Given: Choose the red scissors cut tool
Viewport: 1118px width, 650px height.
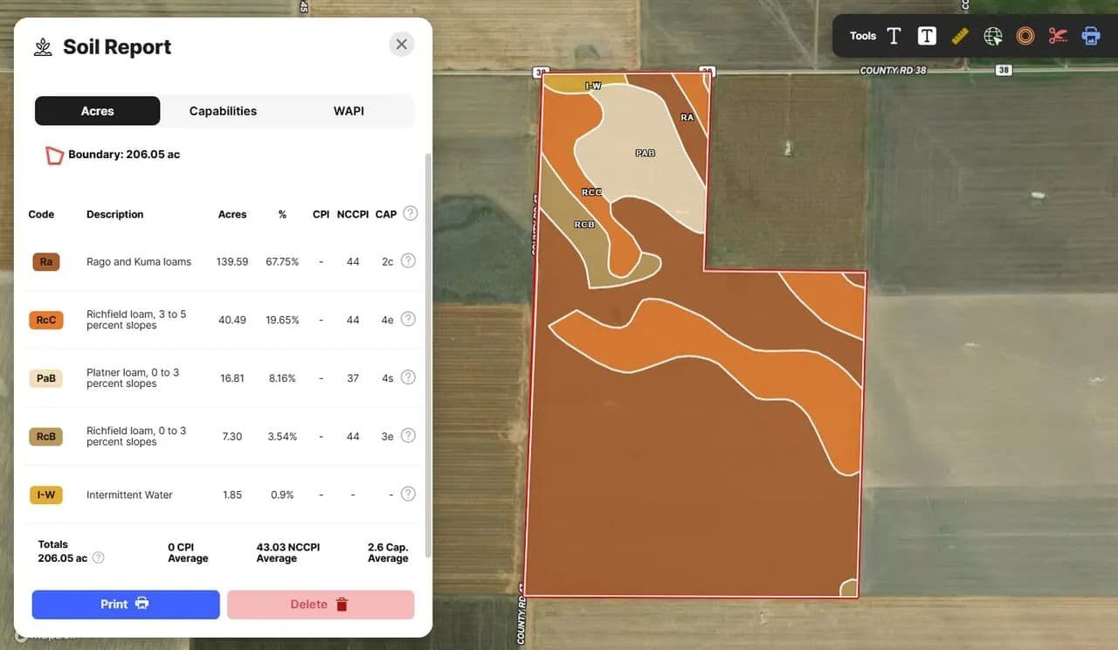Looking at the screenshot, I should click(1059, 36).
